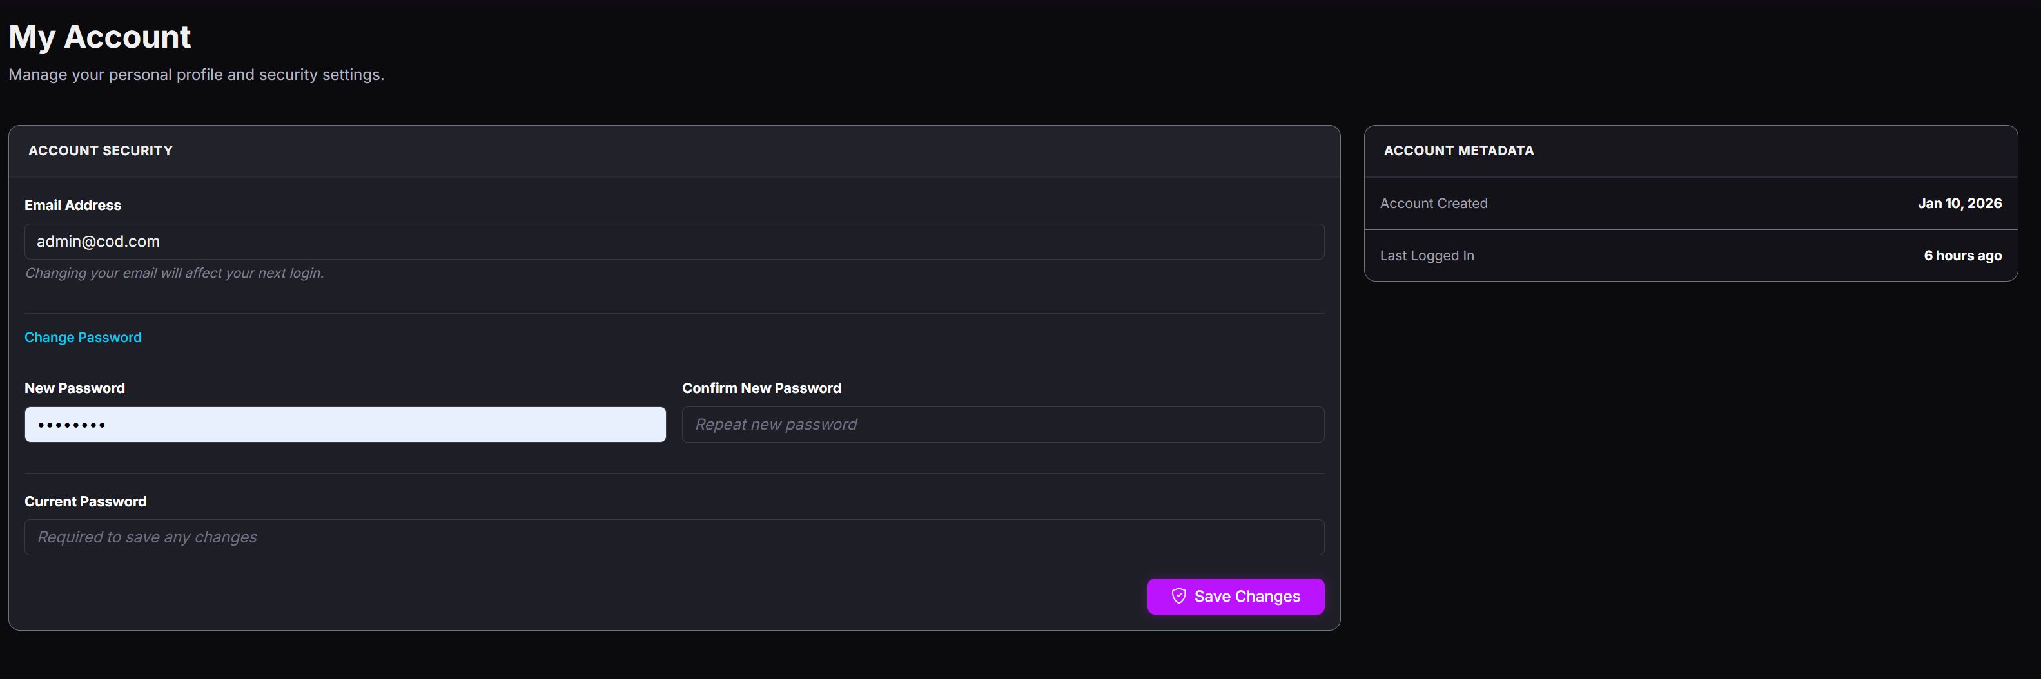The width and height of the screenshot is (2041, 679).
Task: Select the Confirm New Password field
Action: [x=1002, y=425]
